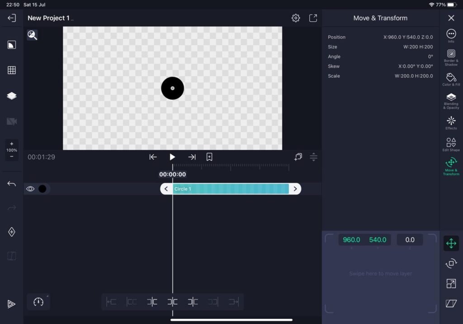The height and width of the screenshot is (324, 463).
Task: Tap the dimmed panel icon below keyframe
Action: (x=11, y=256)
